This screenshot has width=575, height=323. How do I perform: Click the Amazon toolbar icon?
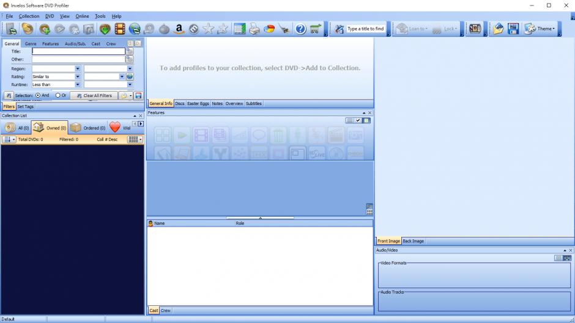click(179, 29)
